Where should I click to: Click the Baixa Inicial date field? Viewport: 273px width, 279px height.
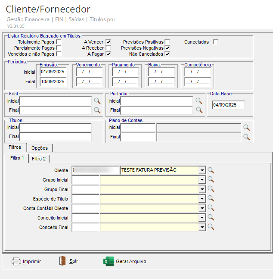161,72
